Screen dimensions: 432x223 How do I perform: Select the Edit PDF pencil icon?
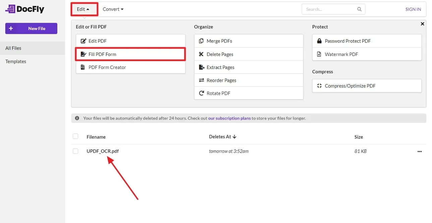[83, 41]
